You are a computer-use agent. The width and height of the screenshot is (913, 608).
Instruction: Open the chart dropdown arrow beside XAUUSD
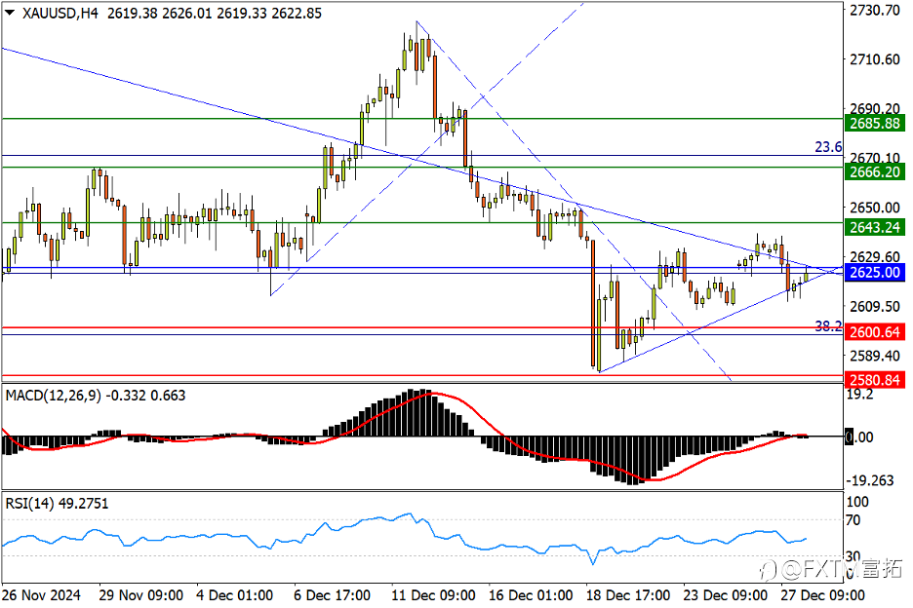coord(10,13)
